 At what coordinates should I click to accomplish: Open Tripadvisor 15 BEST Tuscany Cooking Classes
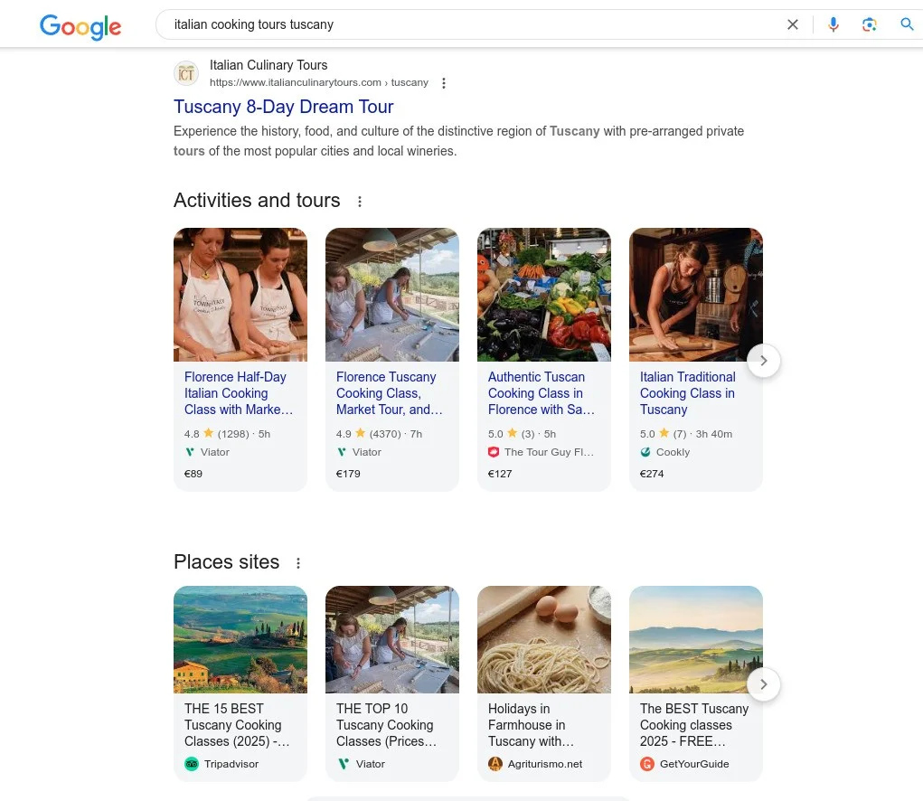pyautogui.click(x=240, y=724)
